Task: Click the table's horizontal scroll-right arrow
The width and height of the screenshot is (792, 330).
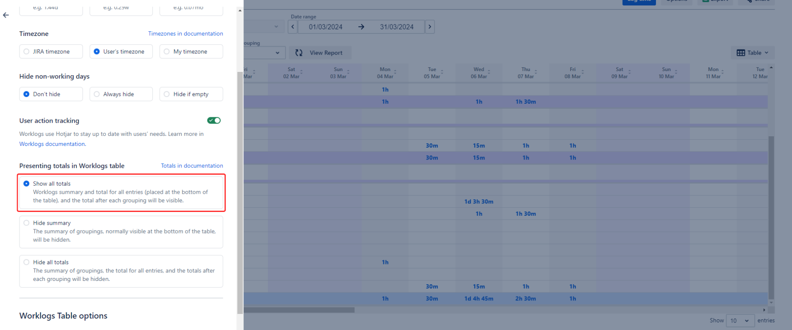Action: (764, 310)
